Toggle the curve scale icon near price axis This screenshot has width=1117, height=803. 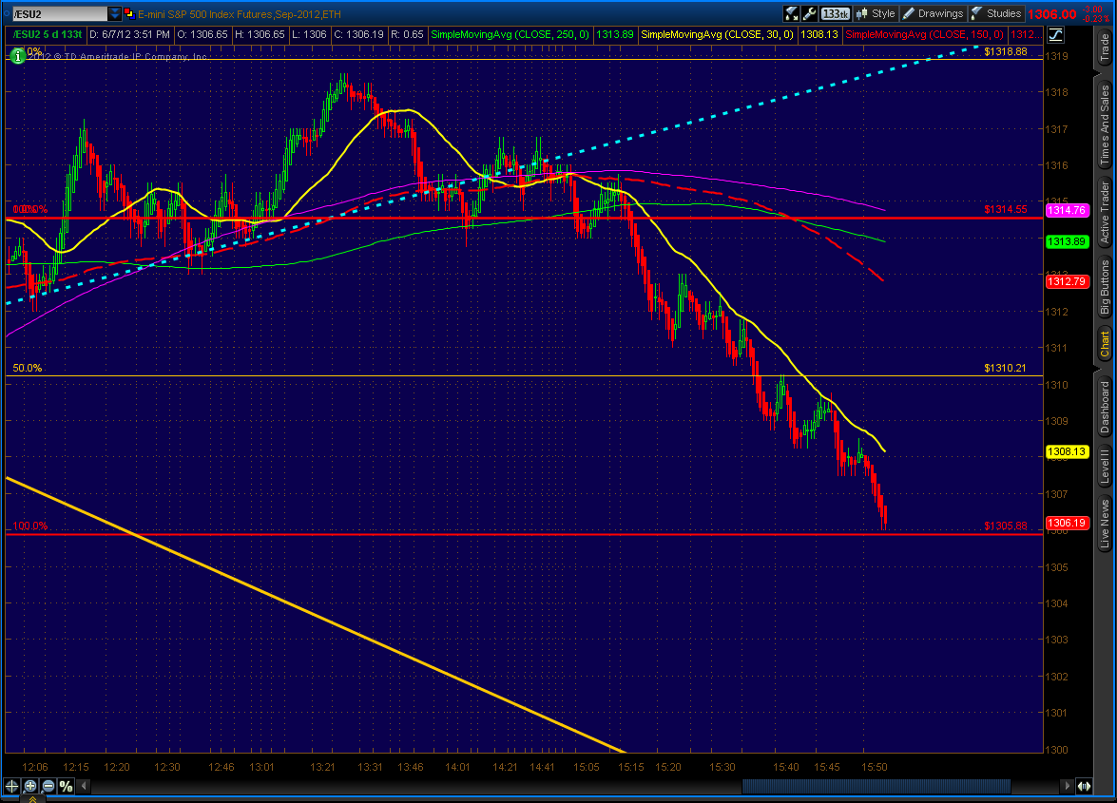click(x=1055, y=34)
